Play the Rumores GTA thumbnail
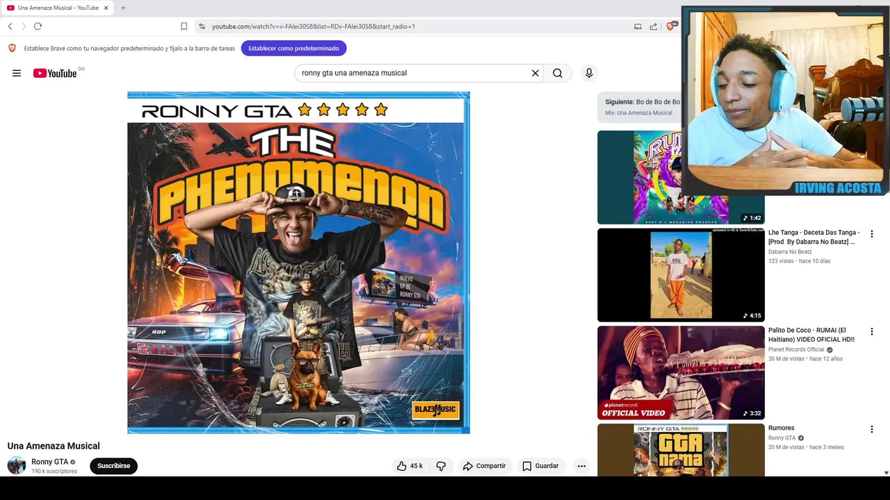The image size is (890, 500). [681, 450]
